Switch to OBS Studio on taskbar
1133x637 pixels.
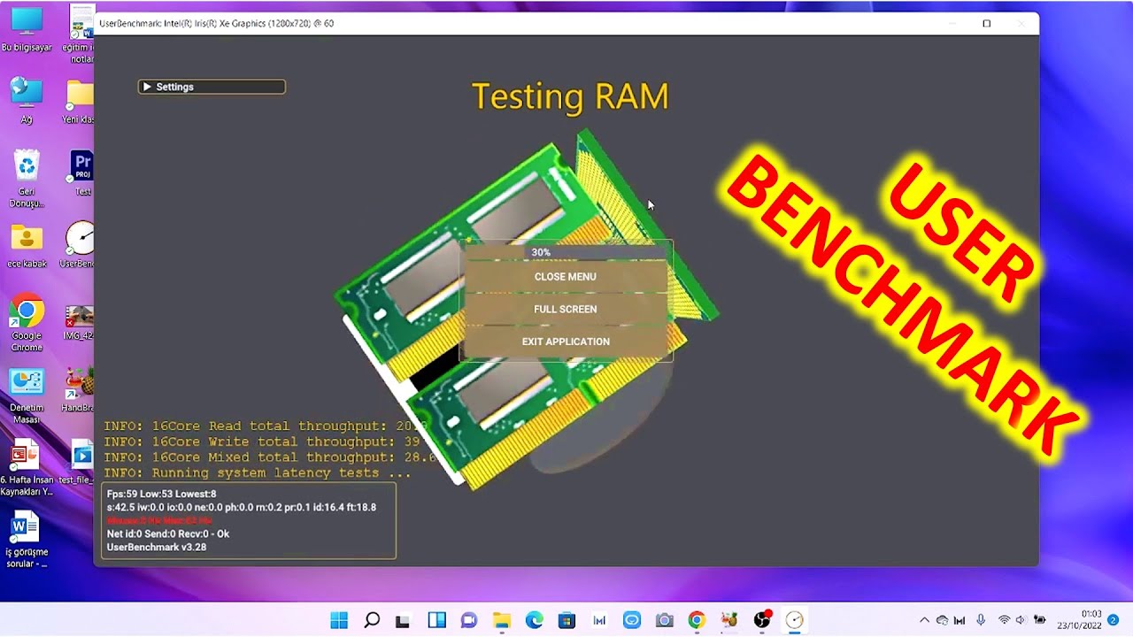pyautogui.click(x=762, y=620)
